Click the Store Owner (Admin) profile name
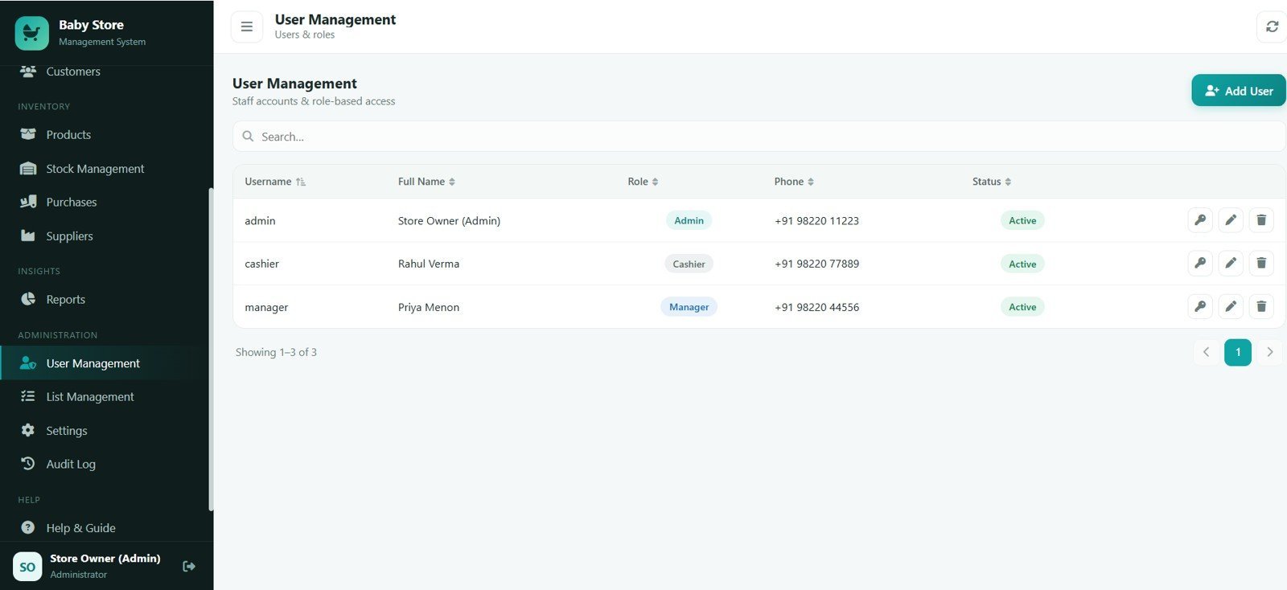1287x590 pixels. point(105,559)
